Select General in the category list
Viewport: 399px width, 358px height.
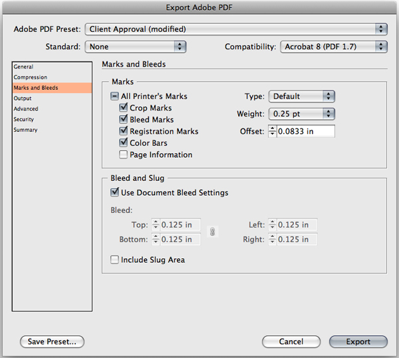[52, 67]
